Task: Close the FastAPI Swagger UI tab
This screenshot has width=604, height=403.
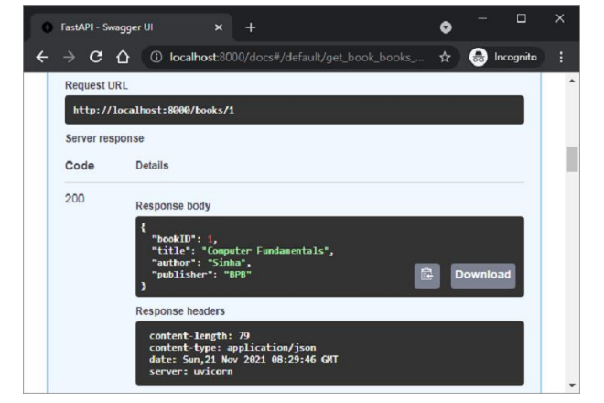Action: pos(219,27)
